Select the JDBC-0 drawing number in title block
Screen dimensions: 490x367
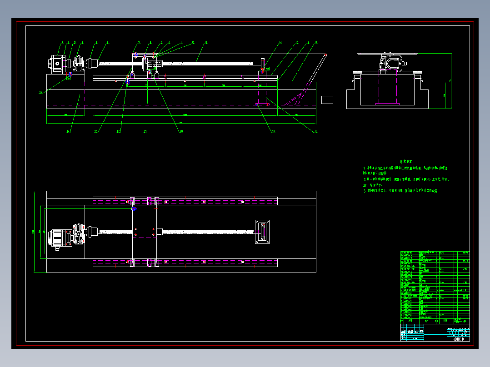coord(459,339)
